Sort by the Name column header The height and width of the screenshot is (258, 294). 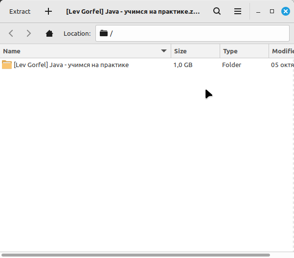[x=85, y=51]
